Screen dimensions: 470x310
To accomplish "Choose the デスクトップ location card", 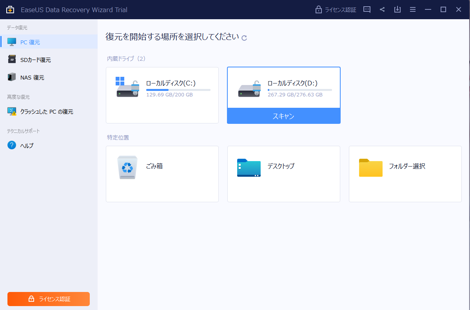I will 283,174.
